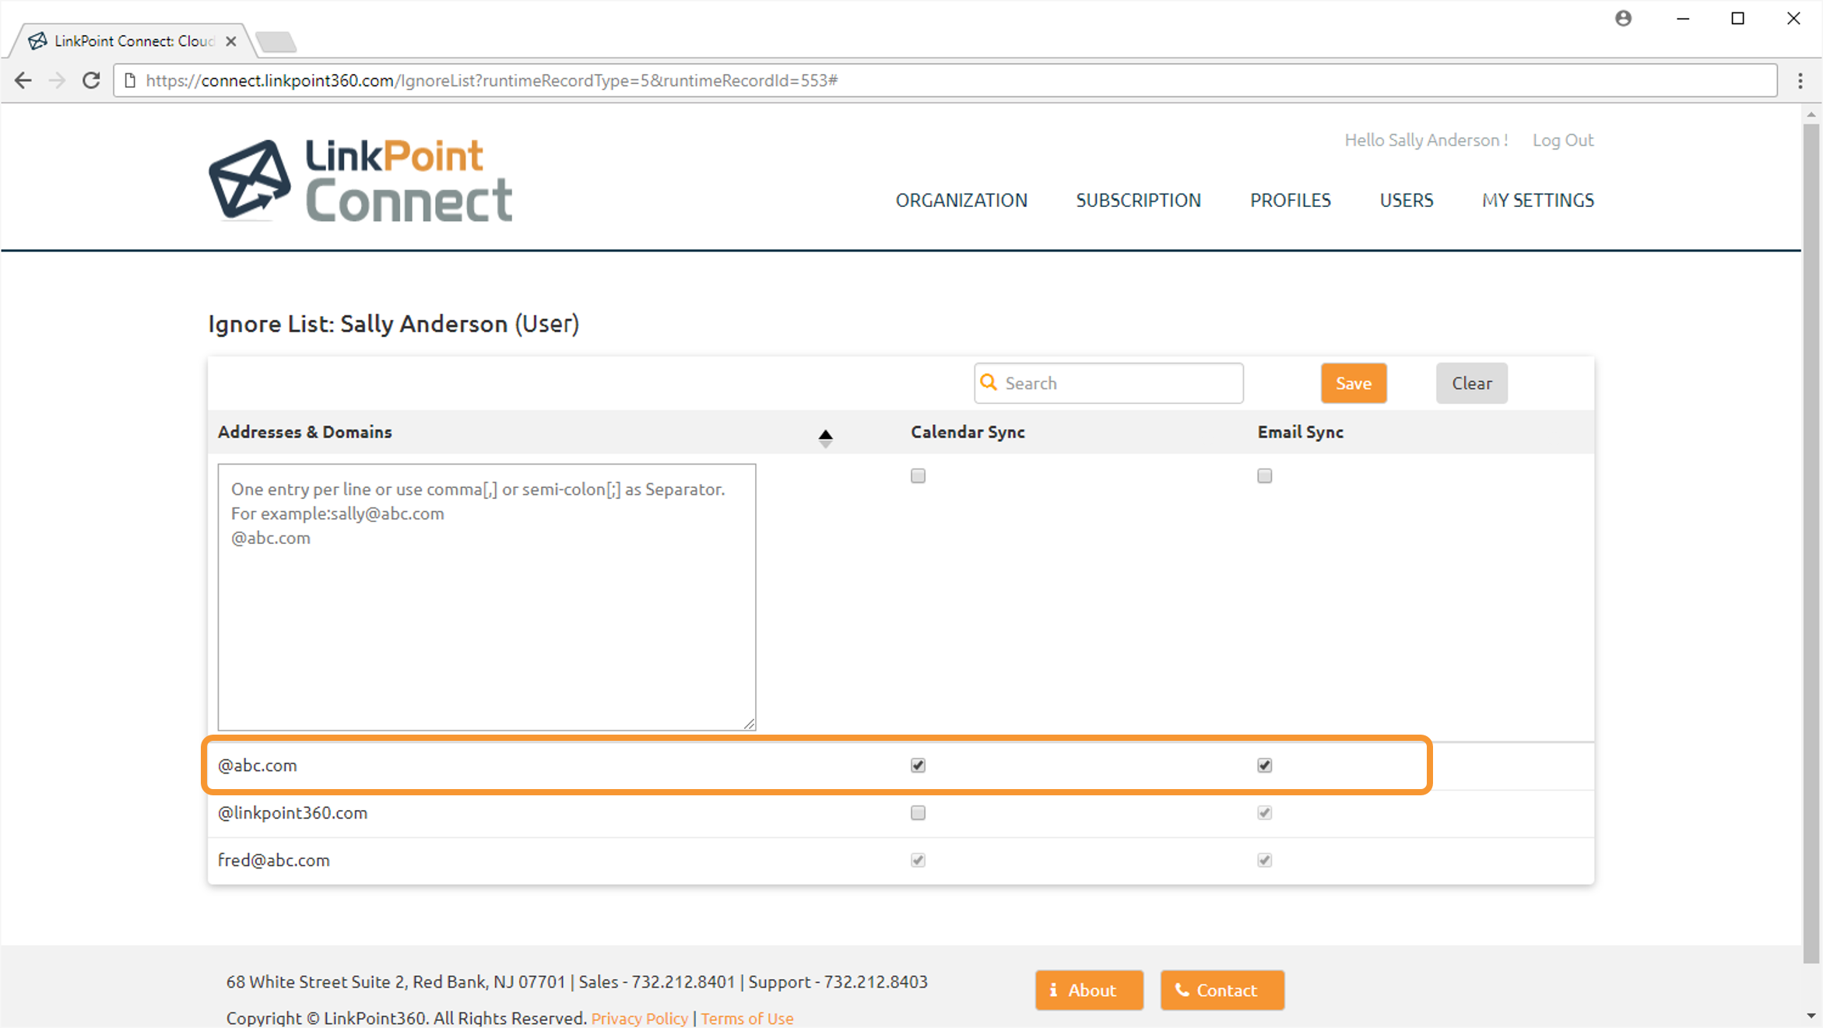The width and height of the screenshot is (1823, 1028).
Task: Select the fred@abc.com entry
Action: [273, 860]
